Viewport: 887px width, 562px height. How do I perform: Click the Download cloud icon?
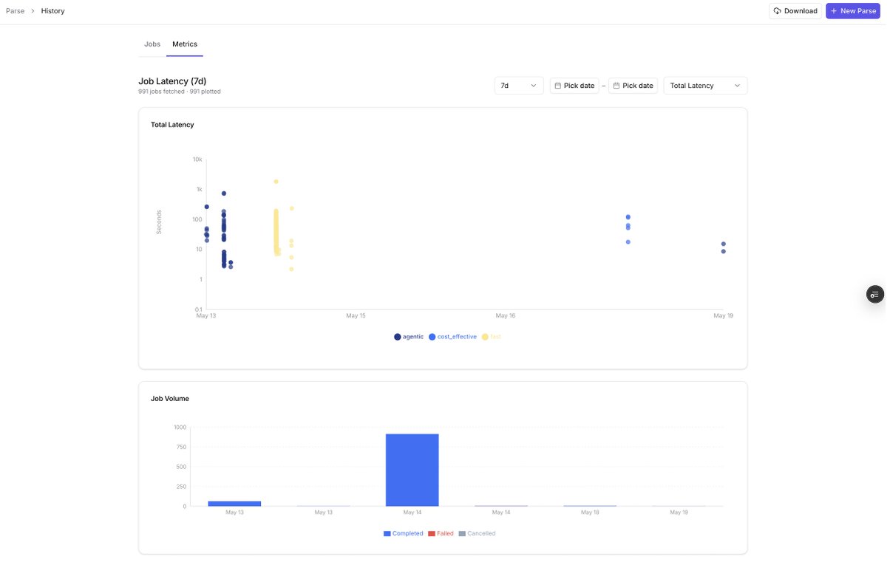click(778, 11)
